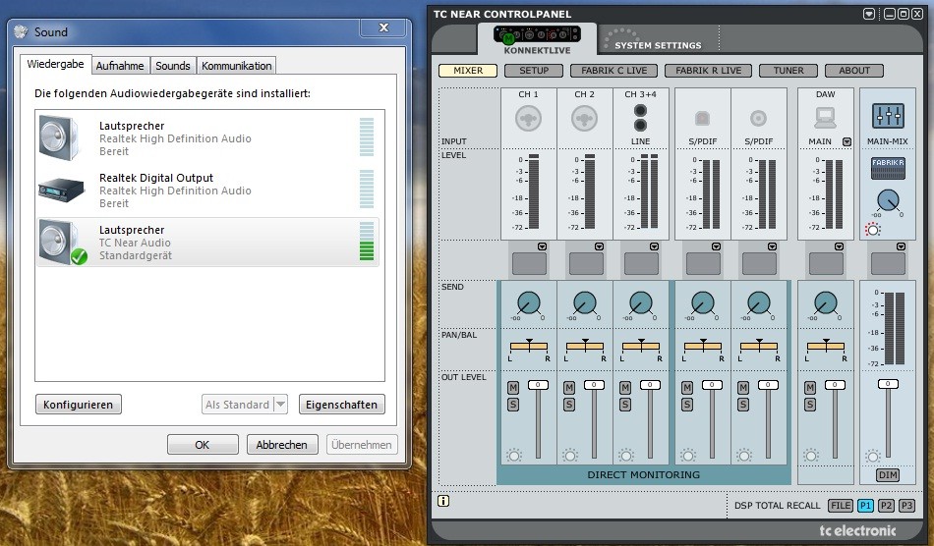This screenshot has height=546, width=934.
Task: Click the empty insert slot under CH 1
Action: tap(529, 263)
